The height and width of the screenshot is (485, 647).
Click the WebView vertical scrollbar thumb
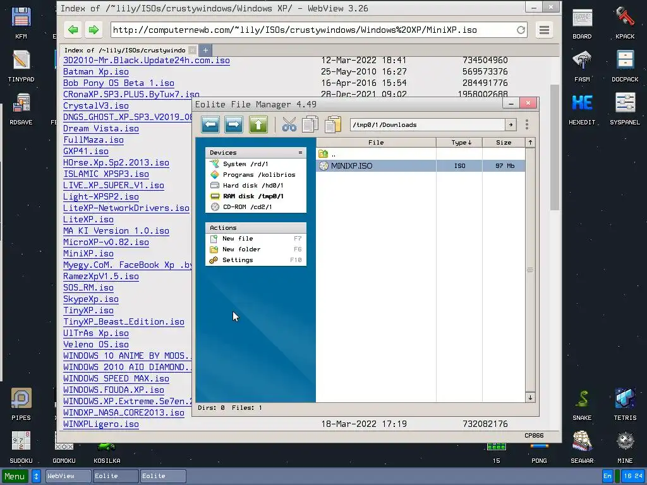(555, 147)
